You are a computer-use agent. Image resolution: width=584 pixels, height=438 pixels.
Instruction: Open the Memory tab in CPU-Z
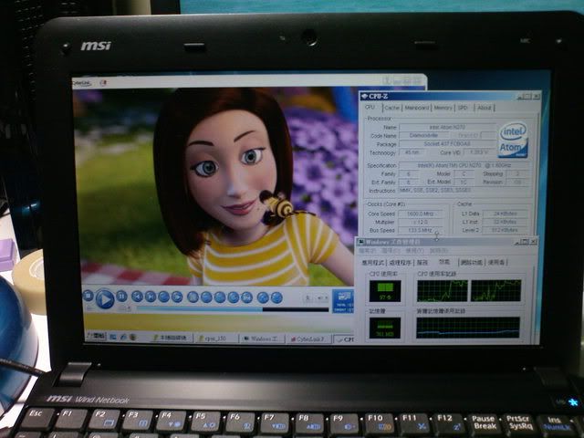click(x=443, y=108)
